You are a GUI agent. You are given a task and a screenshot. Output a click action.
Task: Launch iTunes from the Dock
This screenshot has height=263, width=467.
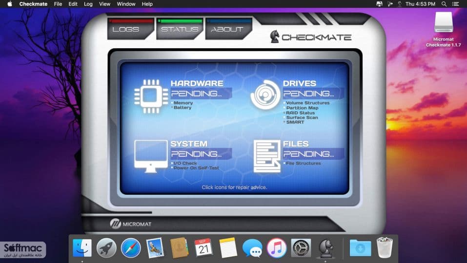click(277, 248)
